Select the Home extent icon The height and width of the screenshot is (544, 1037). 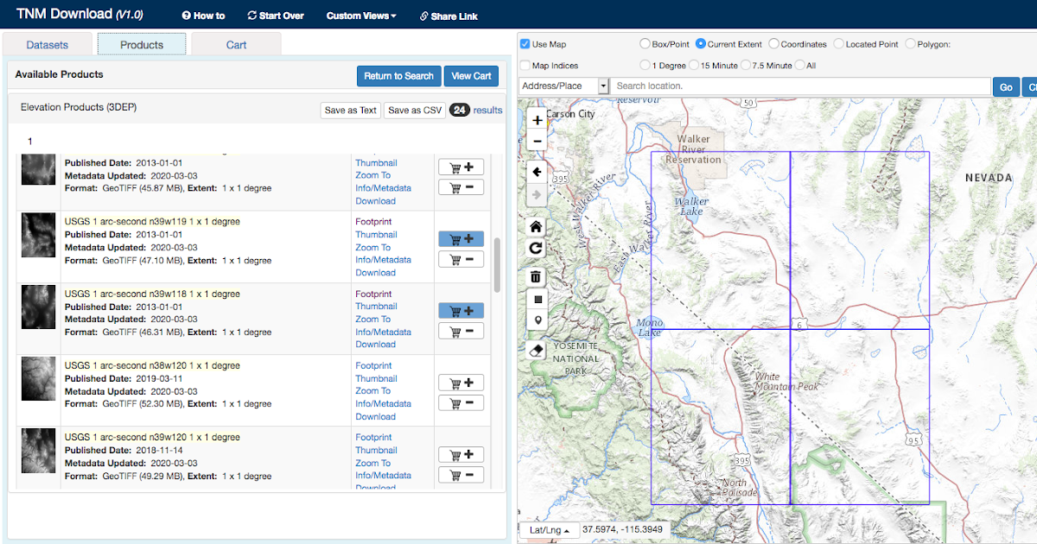(x=537, y=225)
